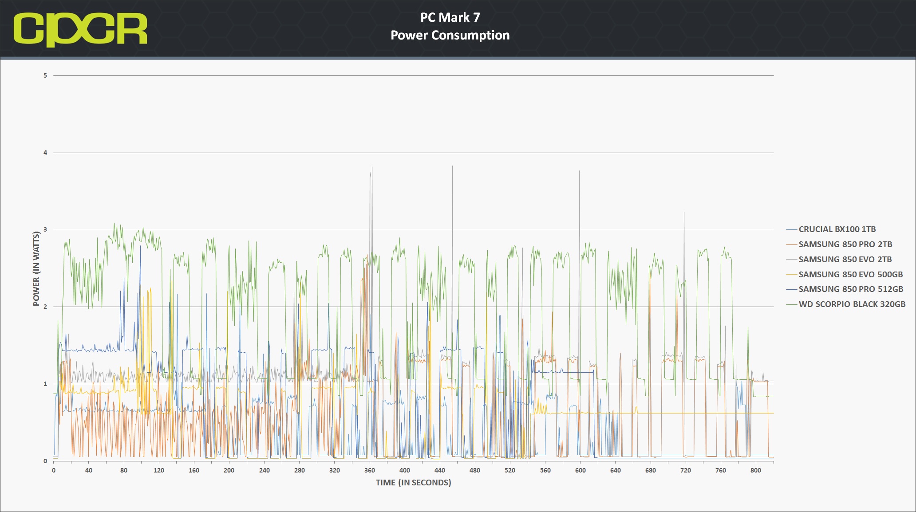Select the WD SCORPIO BLACK 320GB legend entry

pos(845,304)
